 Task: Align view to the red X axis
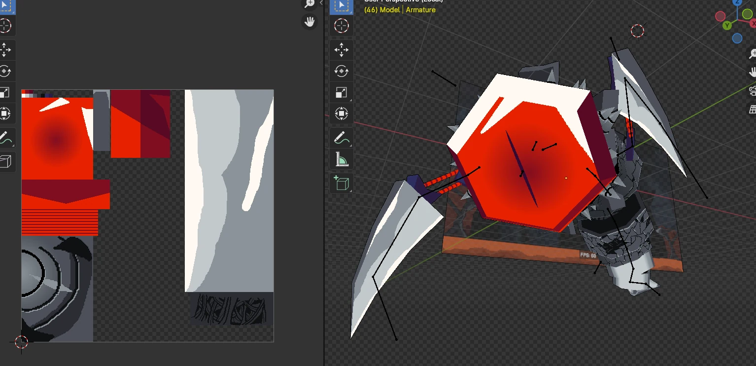tap(752, 24)
